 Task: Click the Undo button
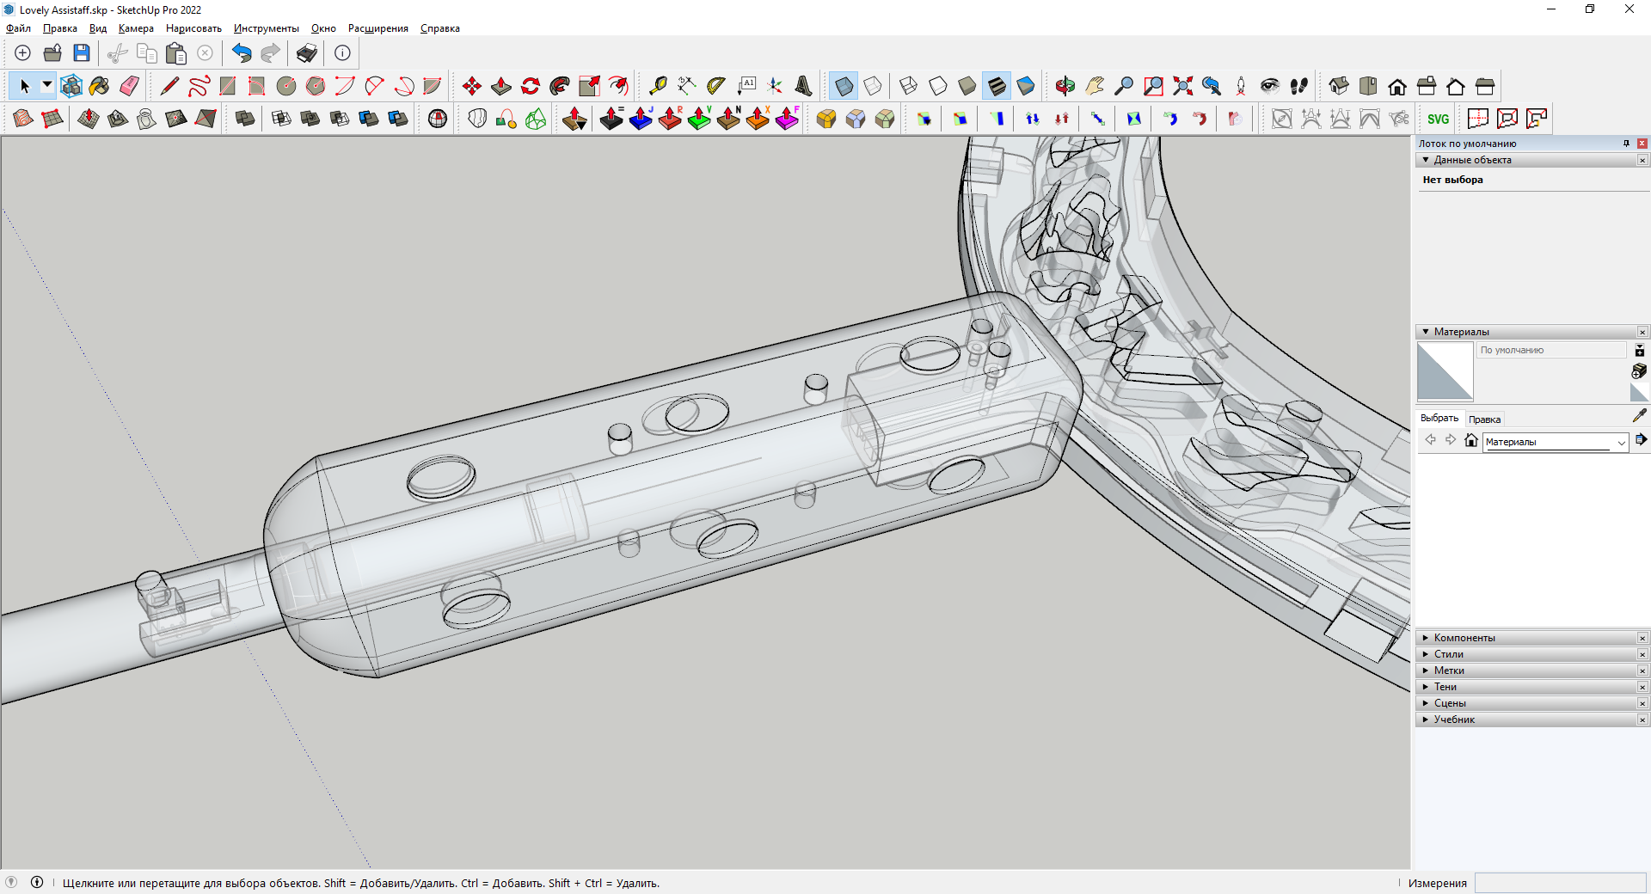[242, 53]
